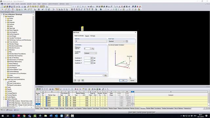Open the Cross-Sections table tab
210x118 pixels.
104,108
